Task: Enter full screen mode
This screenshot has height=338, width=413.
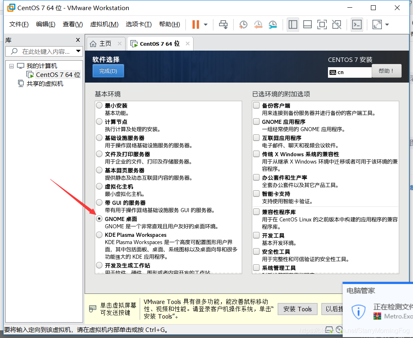Action: click(x=322, y=24)
